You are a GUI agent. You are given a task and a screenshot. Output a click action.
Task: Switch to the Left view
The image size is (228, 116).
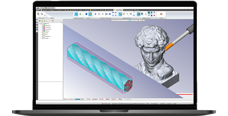(101, 99)
